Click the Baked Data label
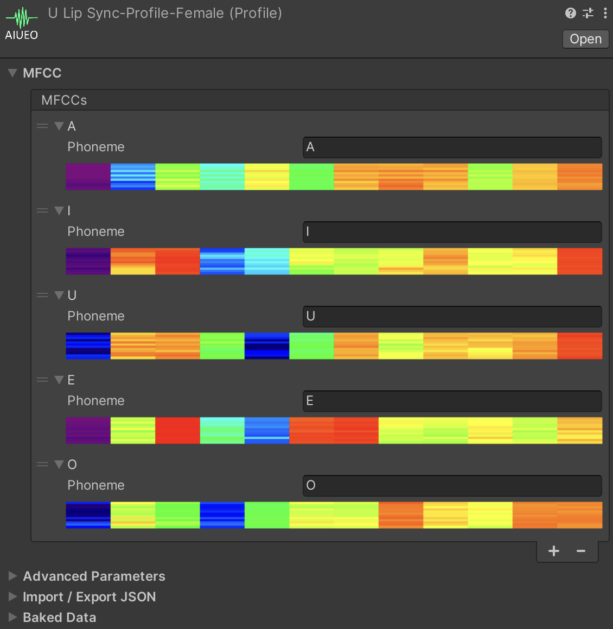 click(60, 617)
